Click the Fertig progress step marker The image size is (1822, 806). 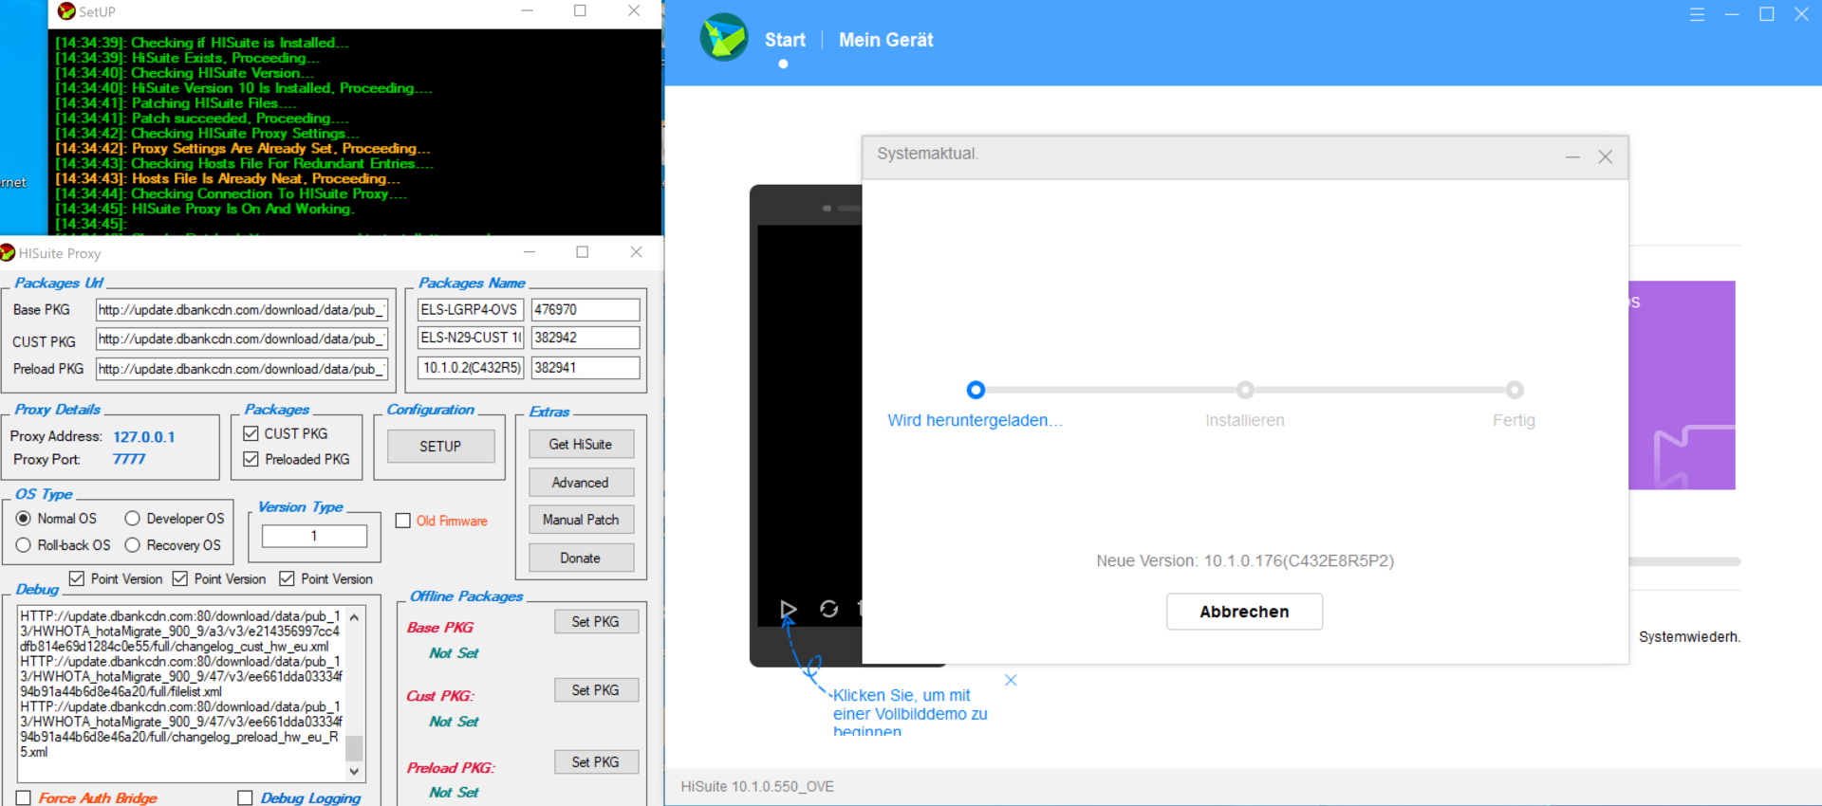point(1515,390)
